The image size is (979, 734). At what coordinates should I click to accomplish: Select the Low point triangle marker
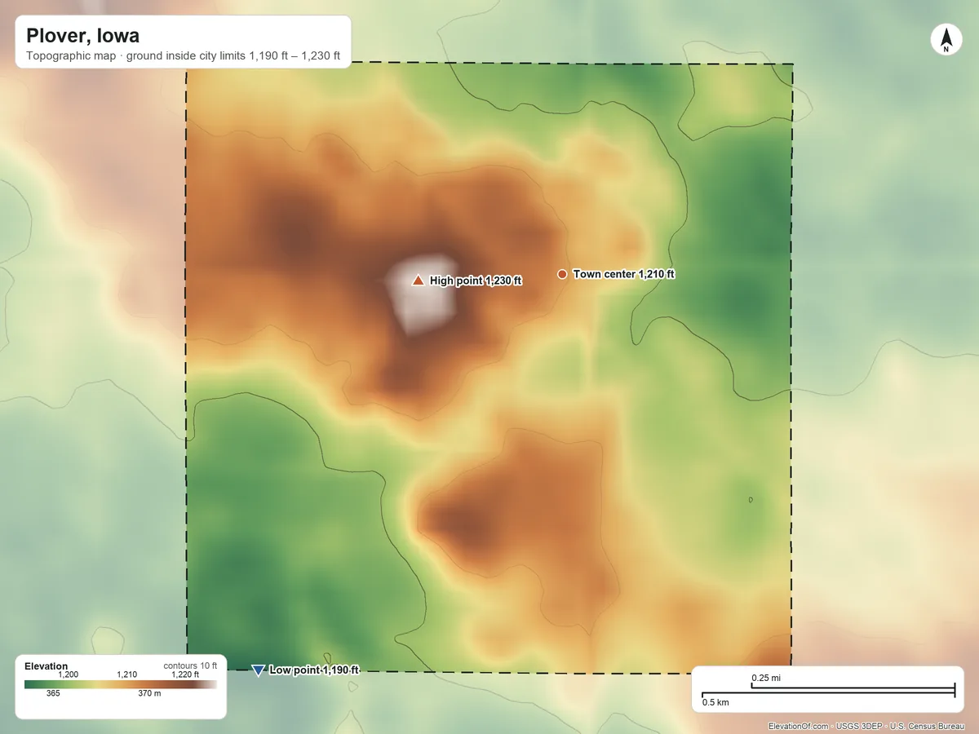click(258, 670)
